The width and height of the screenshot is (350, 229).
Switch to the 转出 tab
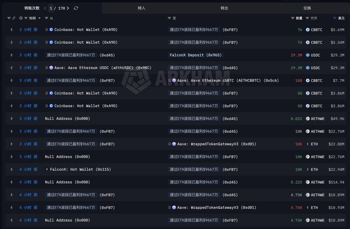(224, 8)
